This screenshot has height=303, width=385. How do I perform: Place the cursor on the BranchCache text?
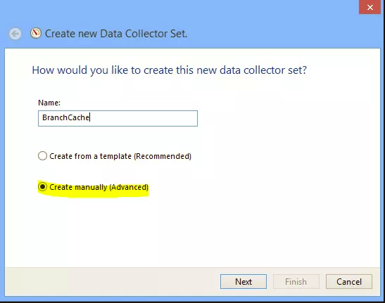tap(65, 117)
